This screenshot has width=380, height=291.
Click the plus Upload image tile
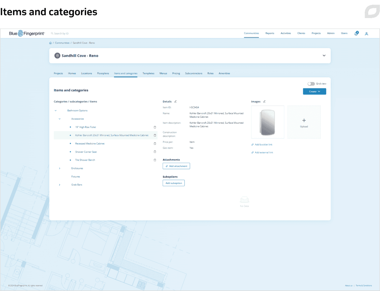(304, 122)
